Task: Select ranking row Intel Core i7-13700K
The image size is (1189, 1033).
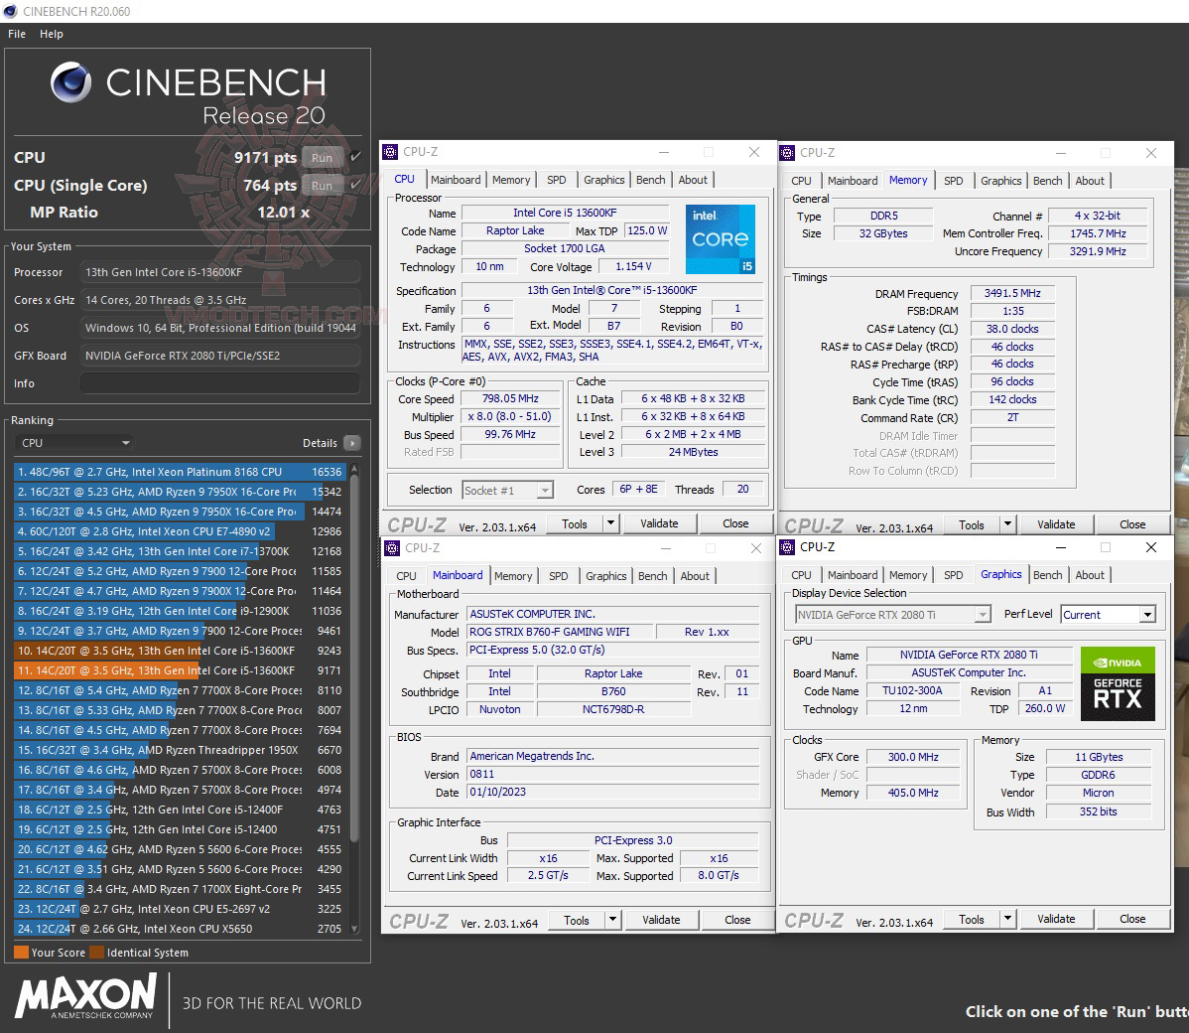Action: 179,552
